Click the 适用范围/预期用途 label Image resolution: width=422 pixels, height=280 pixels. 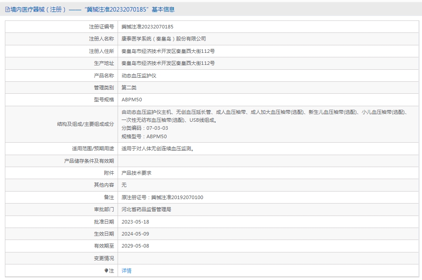(93, 148)
